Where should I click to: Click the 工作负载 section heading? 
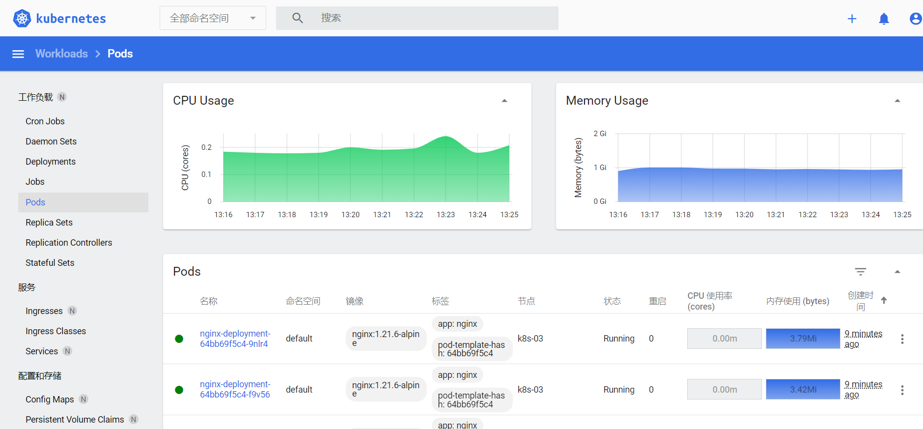[x=35, y=97]
